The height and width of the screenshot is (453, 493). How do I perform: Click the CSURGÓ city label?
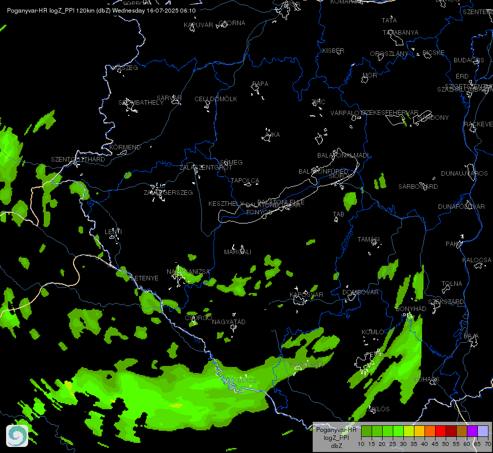198,318
